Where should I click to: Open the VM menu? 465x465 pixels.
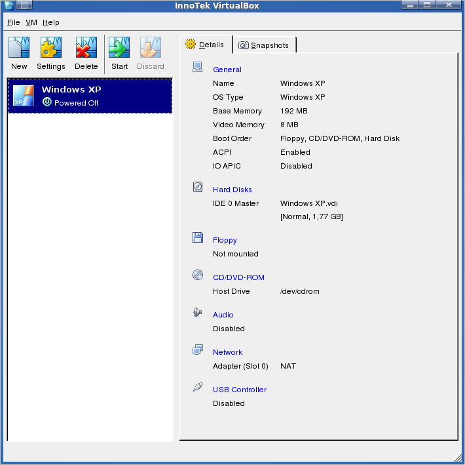31,22
